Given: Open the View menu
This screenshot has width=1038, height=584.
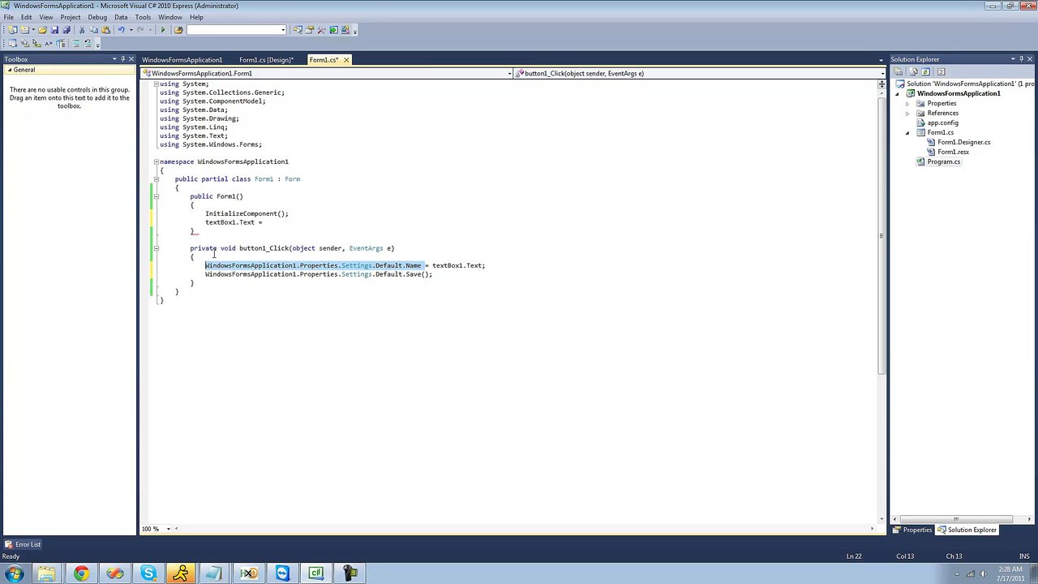Looking at the screenshot, I should click(x=46, y=17).
